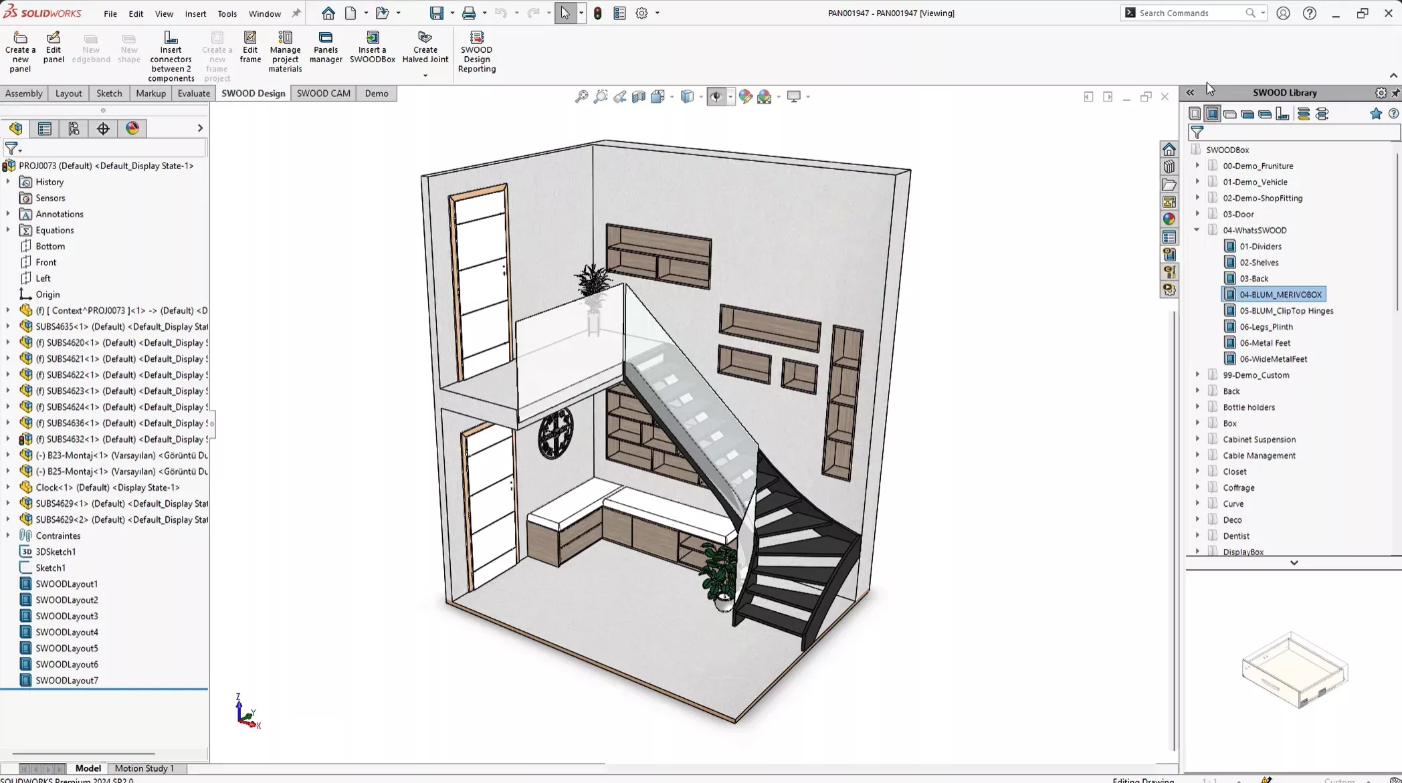Open the Edit panel command
This screenshot has width=1402, height=783.
[x=54, y=47]
